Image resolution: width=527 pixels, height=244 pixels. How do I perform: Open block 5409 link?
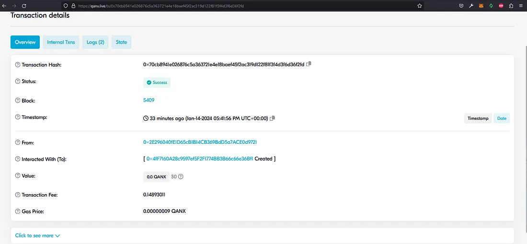[x=149, y=100]
